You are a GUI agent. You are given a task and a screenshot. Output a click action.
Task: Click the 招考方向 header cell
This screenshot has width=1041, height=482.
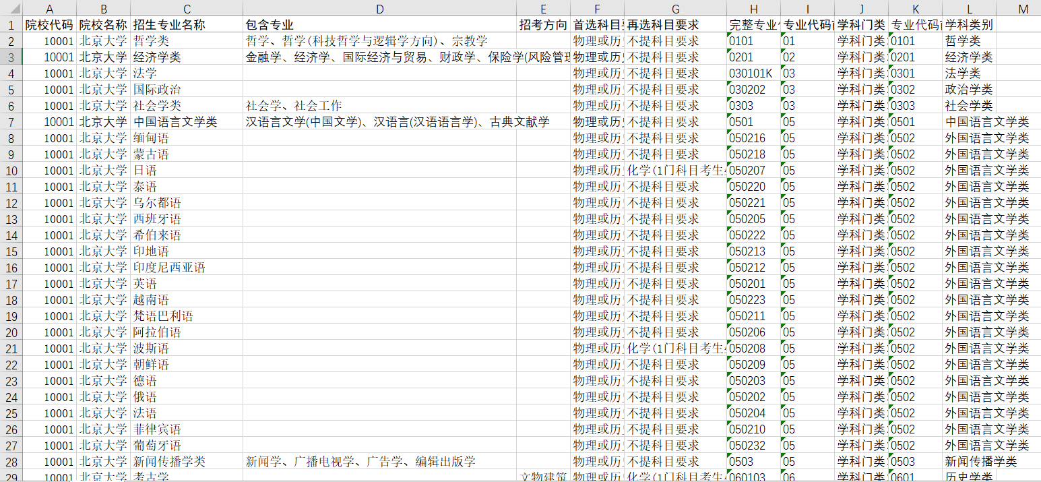pyautogui.click(x=544, y=25)
